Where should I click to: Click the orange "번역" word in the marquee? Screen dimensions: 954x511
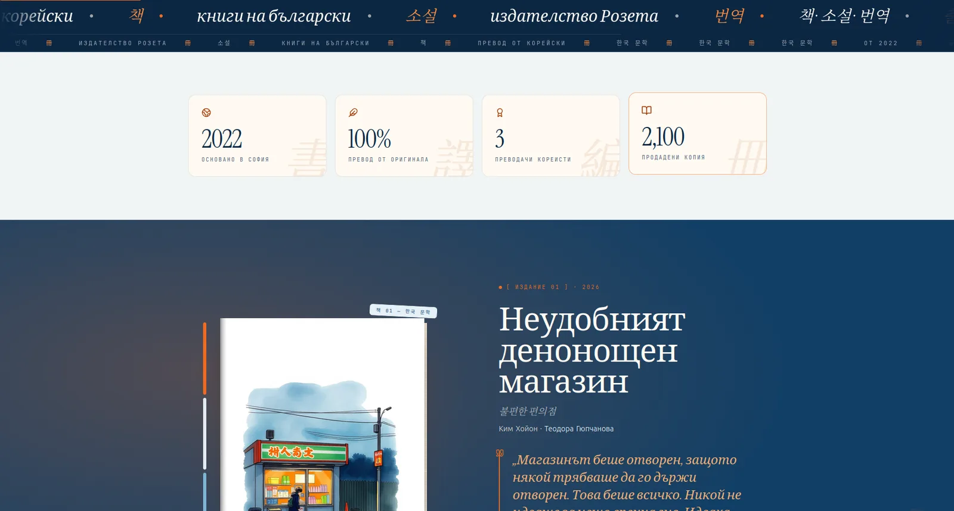pyautogui.click(x=730, y=16)
